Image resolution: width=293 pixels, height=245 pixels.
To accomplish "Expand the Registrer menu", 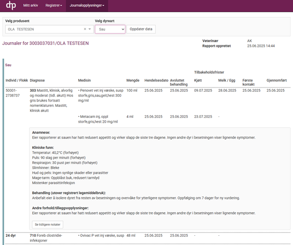I will (53, 5).
